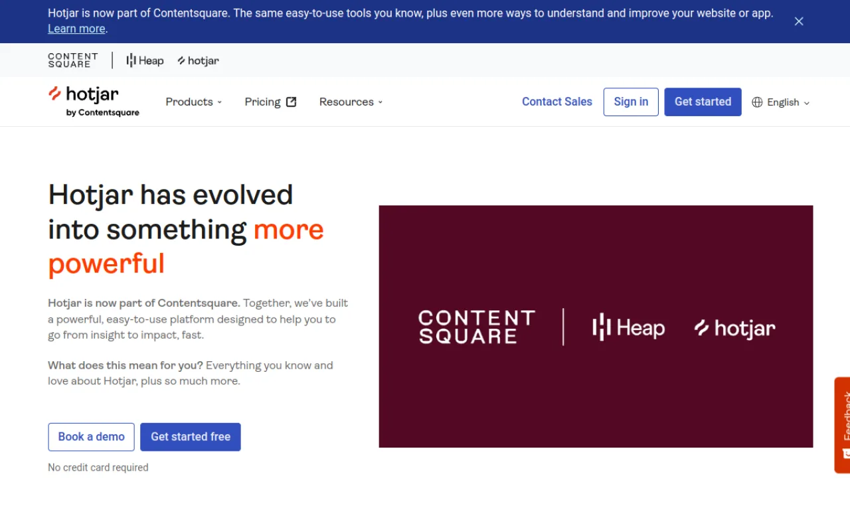Expand the Resources menu

[351, 102]
